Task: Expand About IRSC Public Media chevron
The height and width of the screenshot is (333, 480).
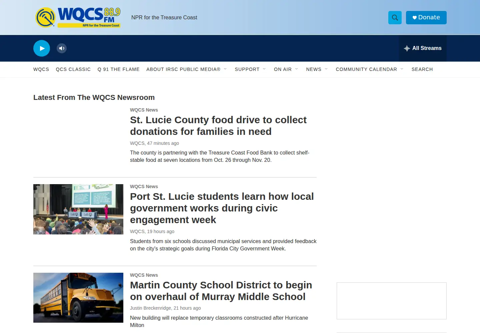Action: 225,69
